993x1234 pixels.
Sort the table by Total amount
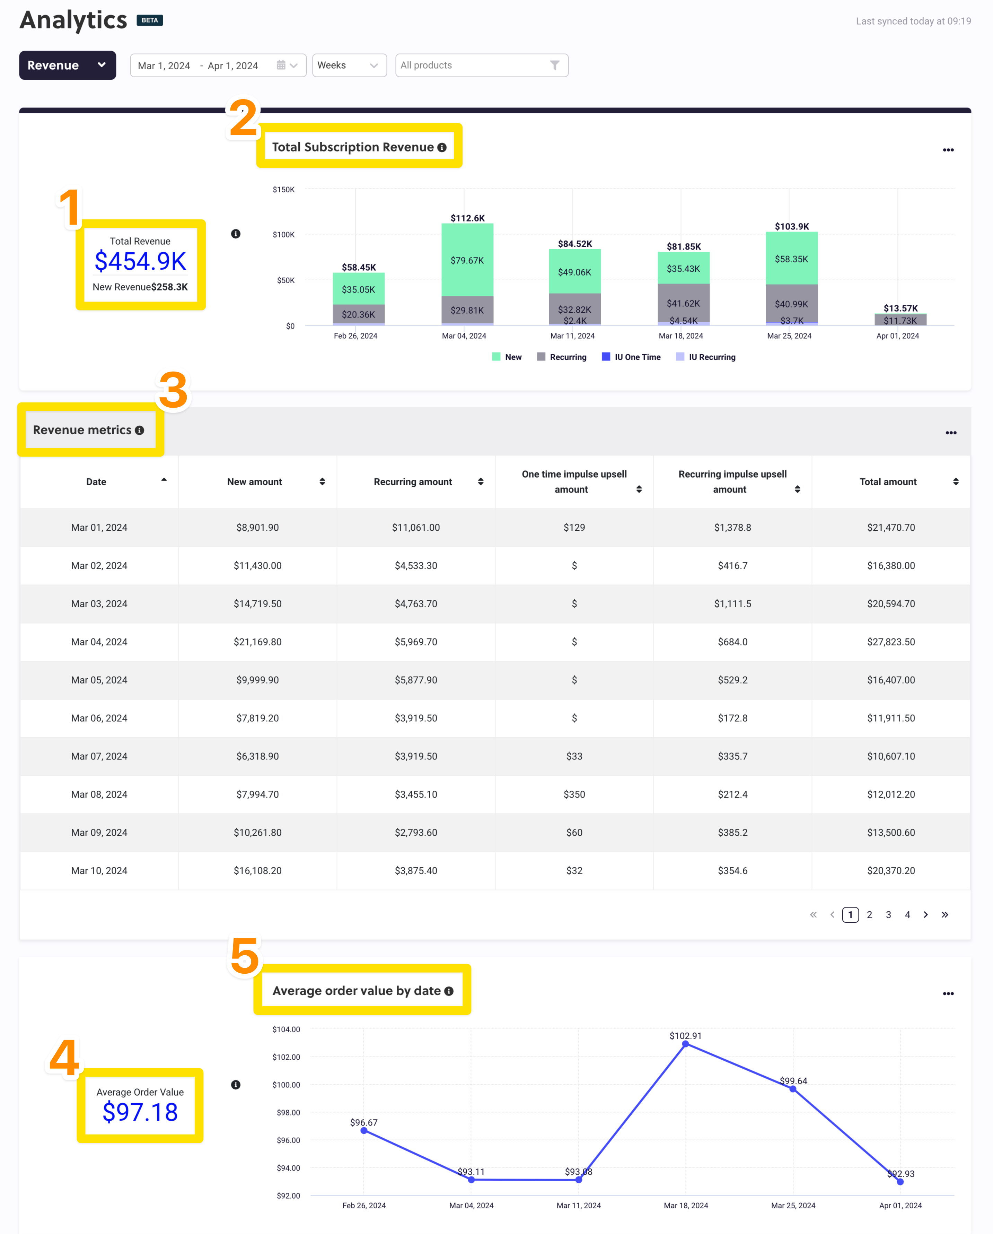click(956, 481)
